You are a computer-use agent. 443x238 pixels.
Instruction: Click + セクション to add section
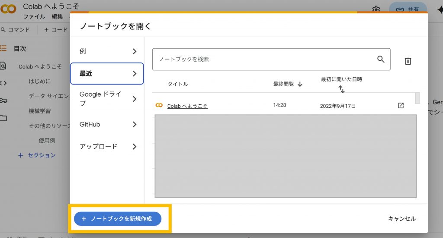[x=37, y=155]
